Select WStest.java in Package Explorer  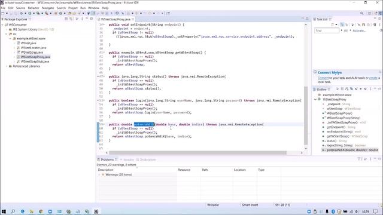click(28, 43)
